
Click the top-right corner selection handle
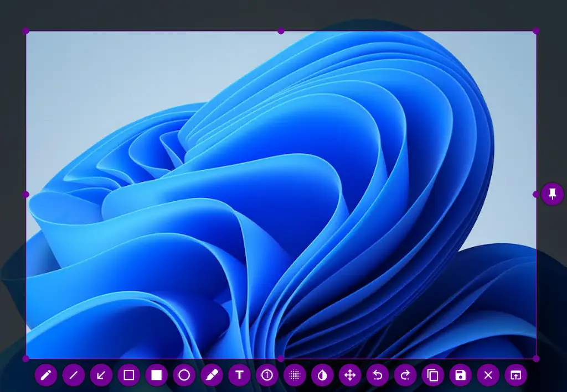point(536,31)
